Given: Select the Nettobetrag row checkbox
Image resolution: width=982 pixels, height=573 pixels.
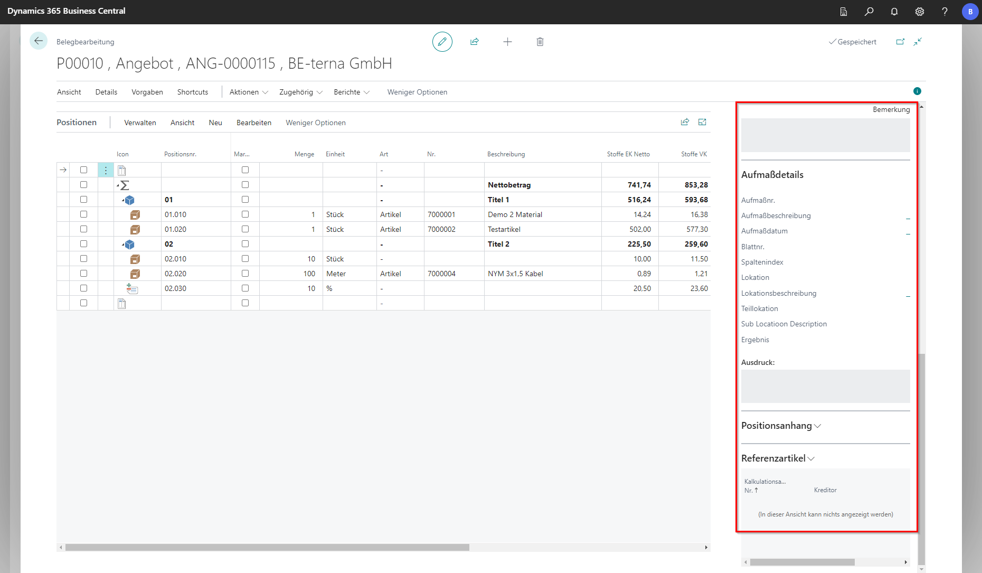Looking at the screenshot, I should coord(83,185).
